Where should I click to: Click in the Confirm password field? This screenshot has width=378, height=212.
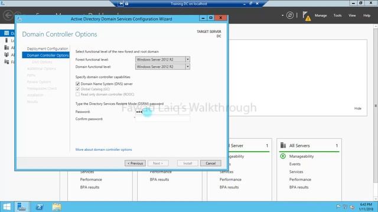[x=162, y=119]
